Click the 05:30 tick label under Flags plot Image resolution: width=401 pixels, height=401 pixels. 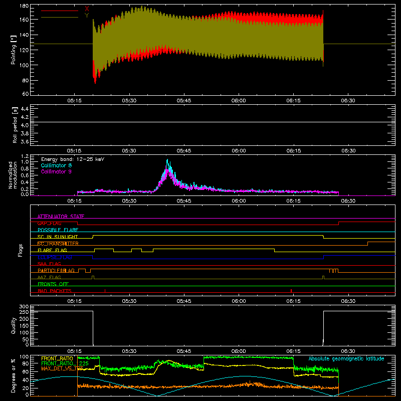click(129, 301)
